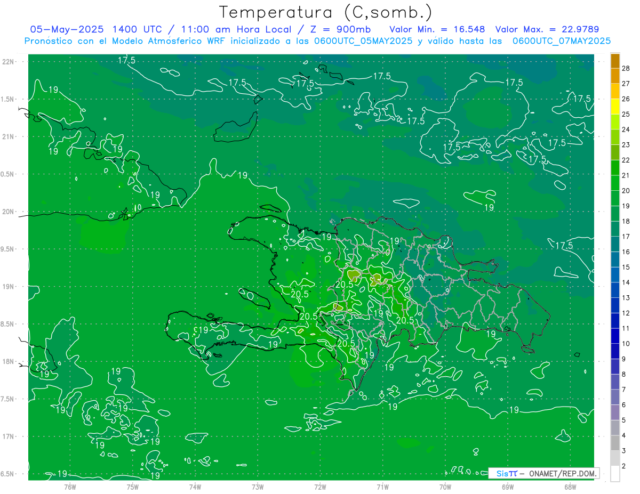Click the "71W" longitude axis label

click(x=382, y=487)
